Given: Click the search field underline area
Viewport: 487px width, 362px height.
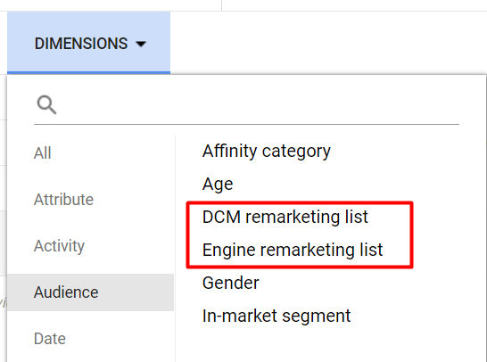Looking at the screenshot, I should point(246,124).
